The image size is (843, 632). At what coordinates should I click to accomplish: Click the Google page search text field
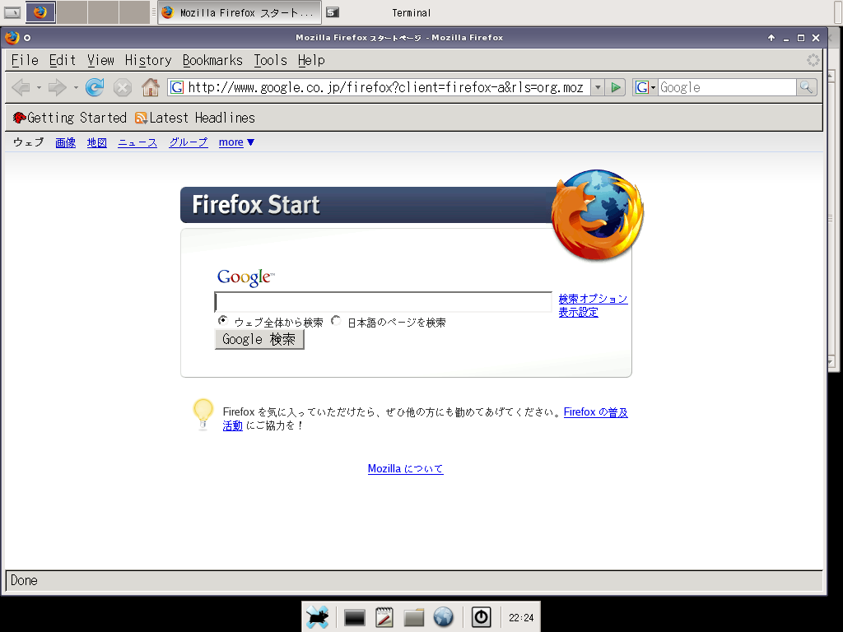pos(383,301)
